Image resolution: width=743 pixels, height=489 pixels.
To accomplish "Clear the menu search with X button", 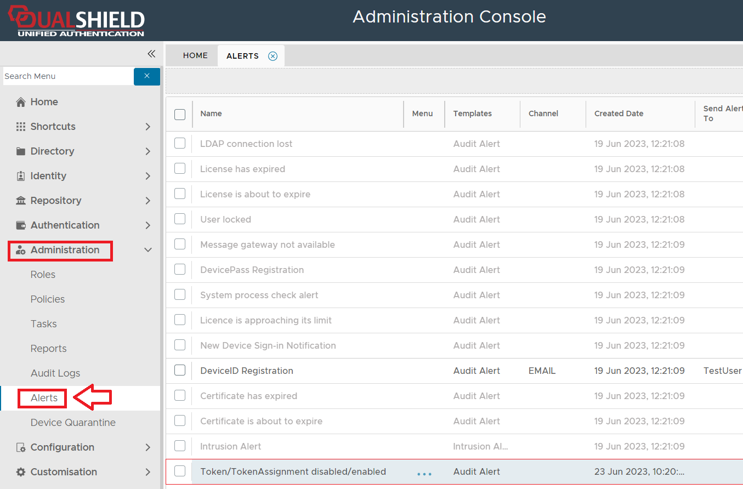I will click(x=146, y=76).
